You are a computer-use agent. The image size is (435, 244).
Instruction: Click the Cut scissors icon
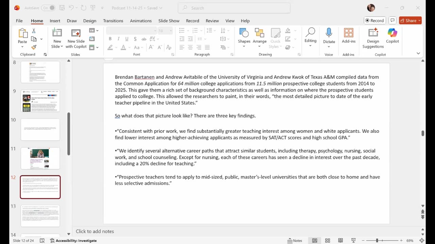coord(34,31)
